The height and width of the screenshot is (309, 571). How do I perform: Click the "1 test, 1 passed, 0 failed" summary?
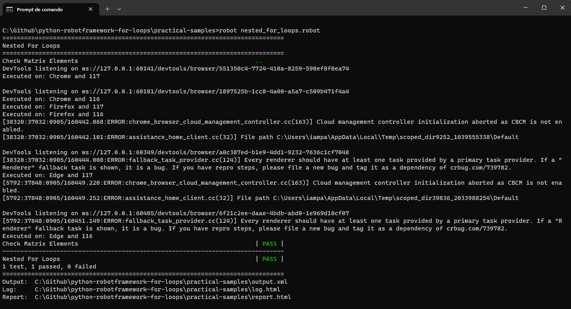coord(49,267)
